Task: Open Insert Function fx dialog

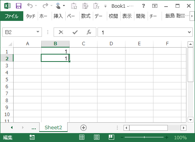Action: pos(89,32)
